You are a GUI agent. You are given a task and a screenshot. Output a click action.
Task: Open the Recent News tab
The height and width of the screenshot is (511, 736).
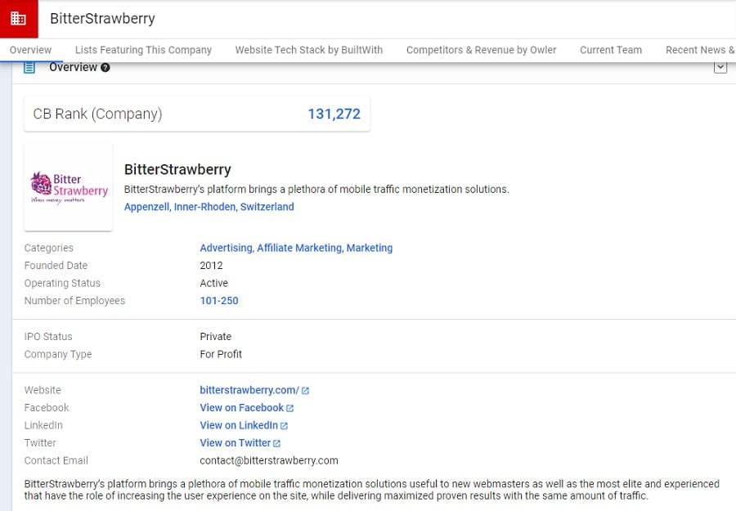700,50
